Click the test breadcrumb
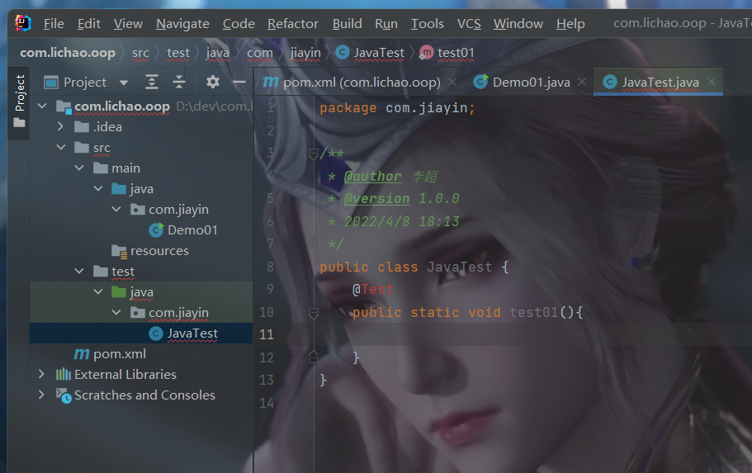752x473 pixels. point(178,53)
